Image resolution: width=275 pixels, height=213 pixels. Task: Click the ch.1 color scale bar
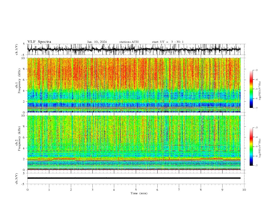click(x=251, y=89)
